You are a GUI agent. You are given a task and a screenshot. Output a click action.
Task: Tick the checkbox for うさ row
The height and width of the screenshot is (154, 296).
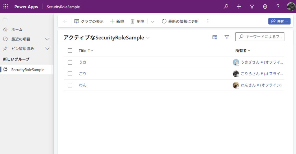click(70, 62)
